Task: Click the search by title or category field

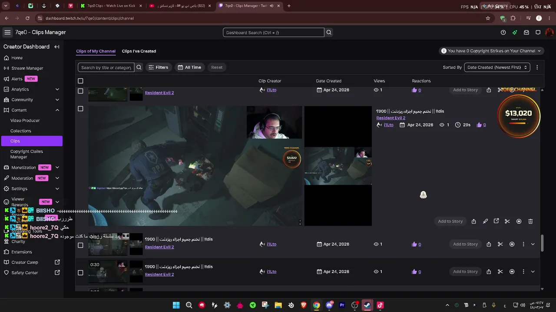Action: (x=106, y=67)
